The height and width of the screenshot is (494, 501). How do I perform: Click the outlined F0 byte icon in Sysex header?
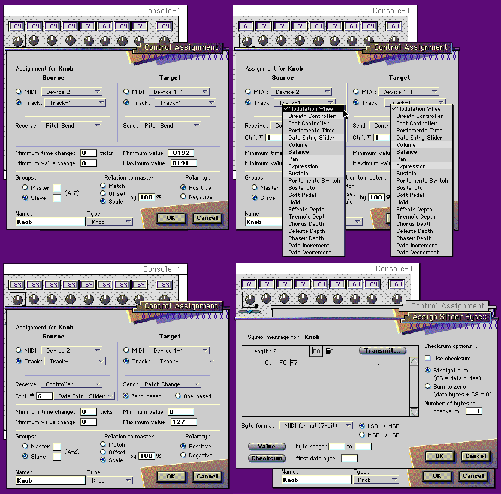[x=316, y=351]
